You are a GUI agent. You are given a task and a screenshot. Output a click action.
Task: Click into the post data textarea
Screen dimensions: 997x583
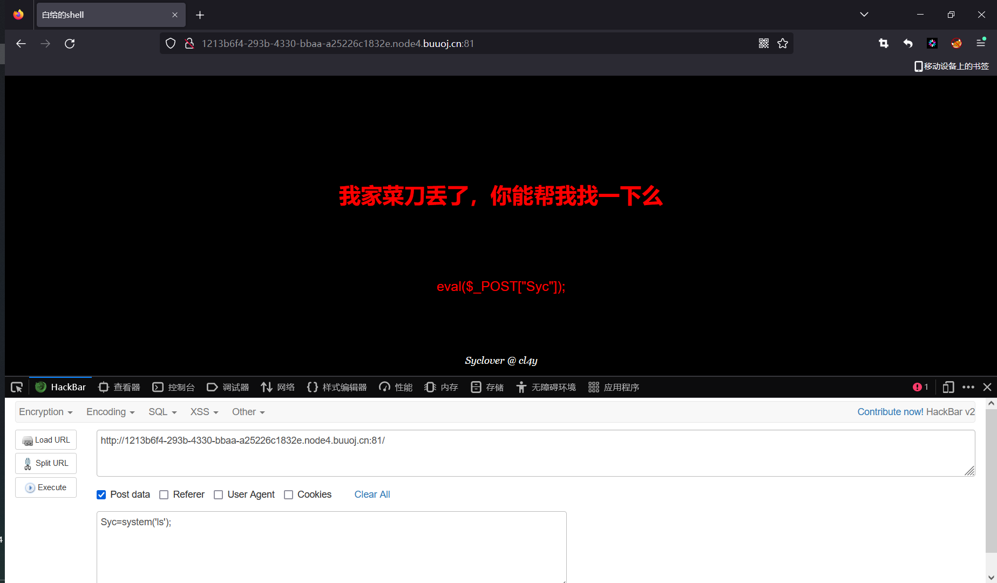[x=331, y=547]
